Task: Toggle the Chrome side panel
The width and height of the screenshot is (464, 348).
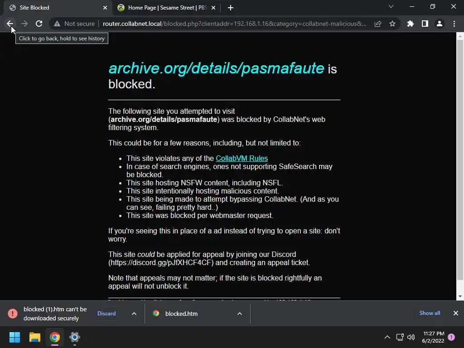Action: [x=425, y=24]
